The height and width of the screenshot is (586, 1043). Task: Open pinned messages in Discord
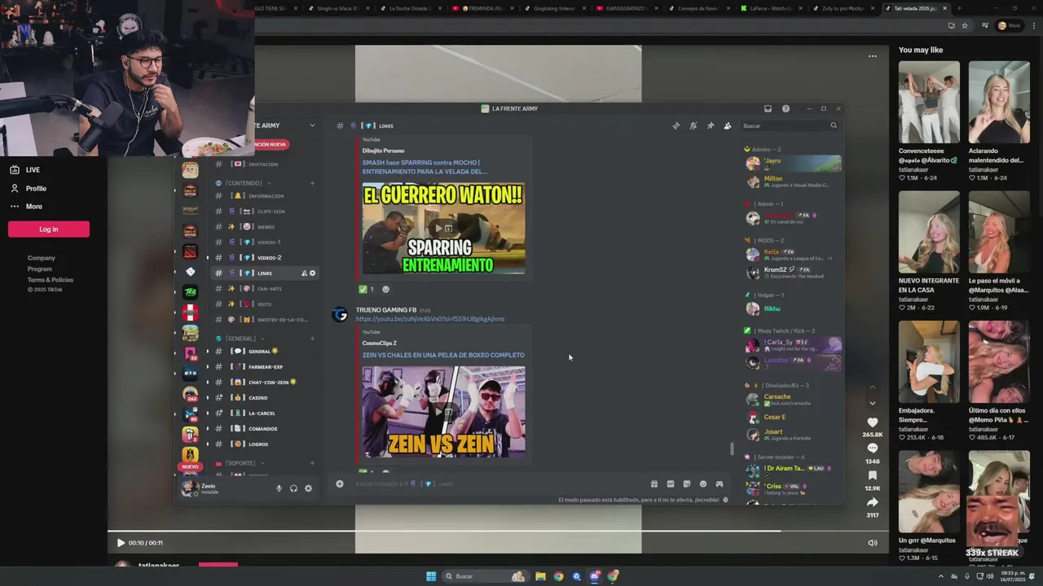(710, 125)
